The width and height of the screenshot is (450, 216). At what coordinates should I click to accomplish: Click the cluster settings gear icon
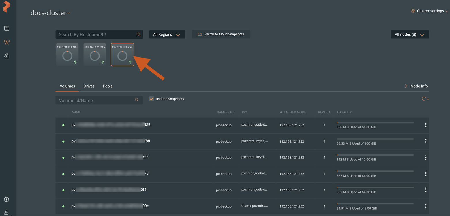coord(413,10)
